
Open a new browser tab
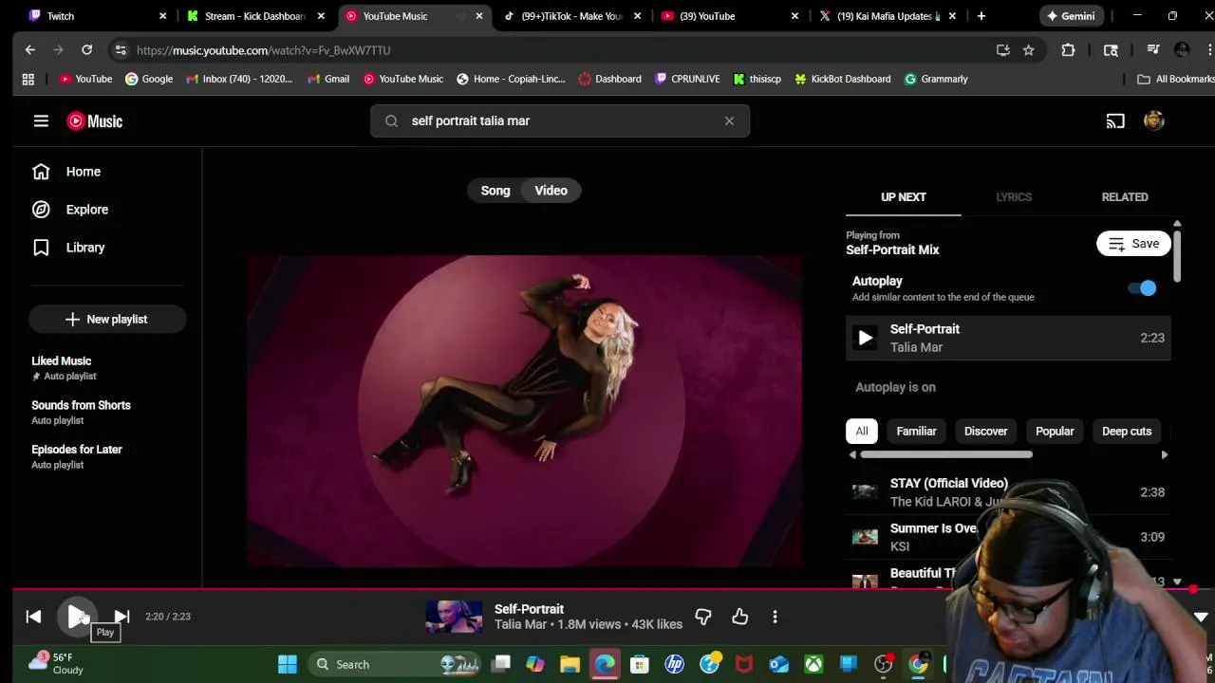(981, 16)
